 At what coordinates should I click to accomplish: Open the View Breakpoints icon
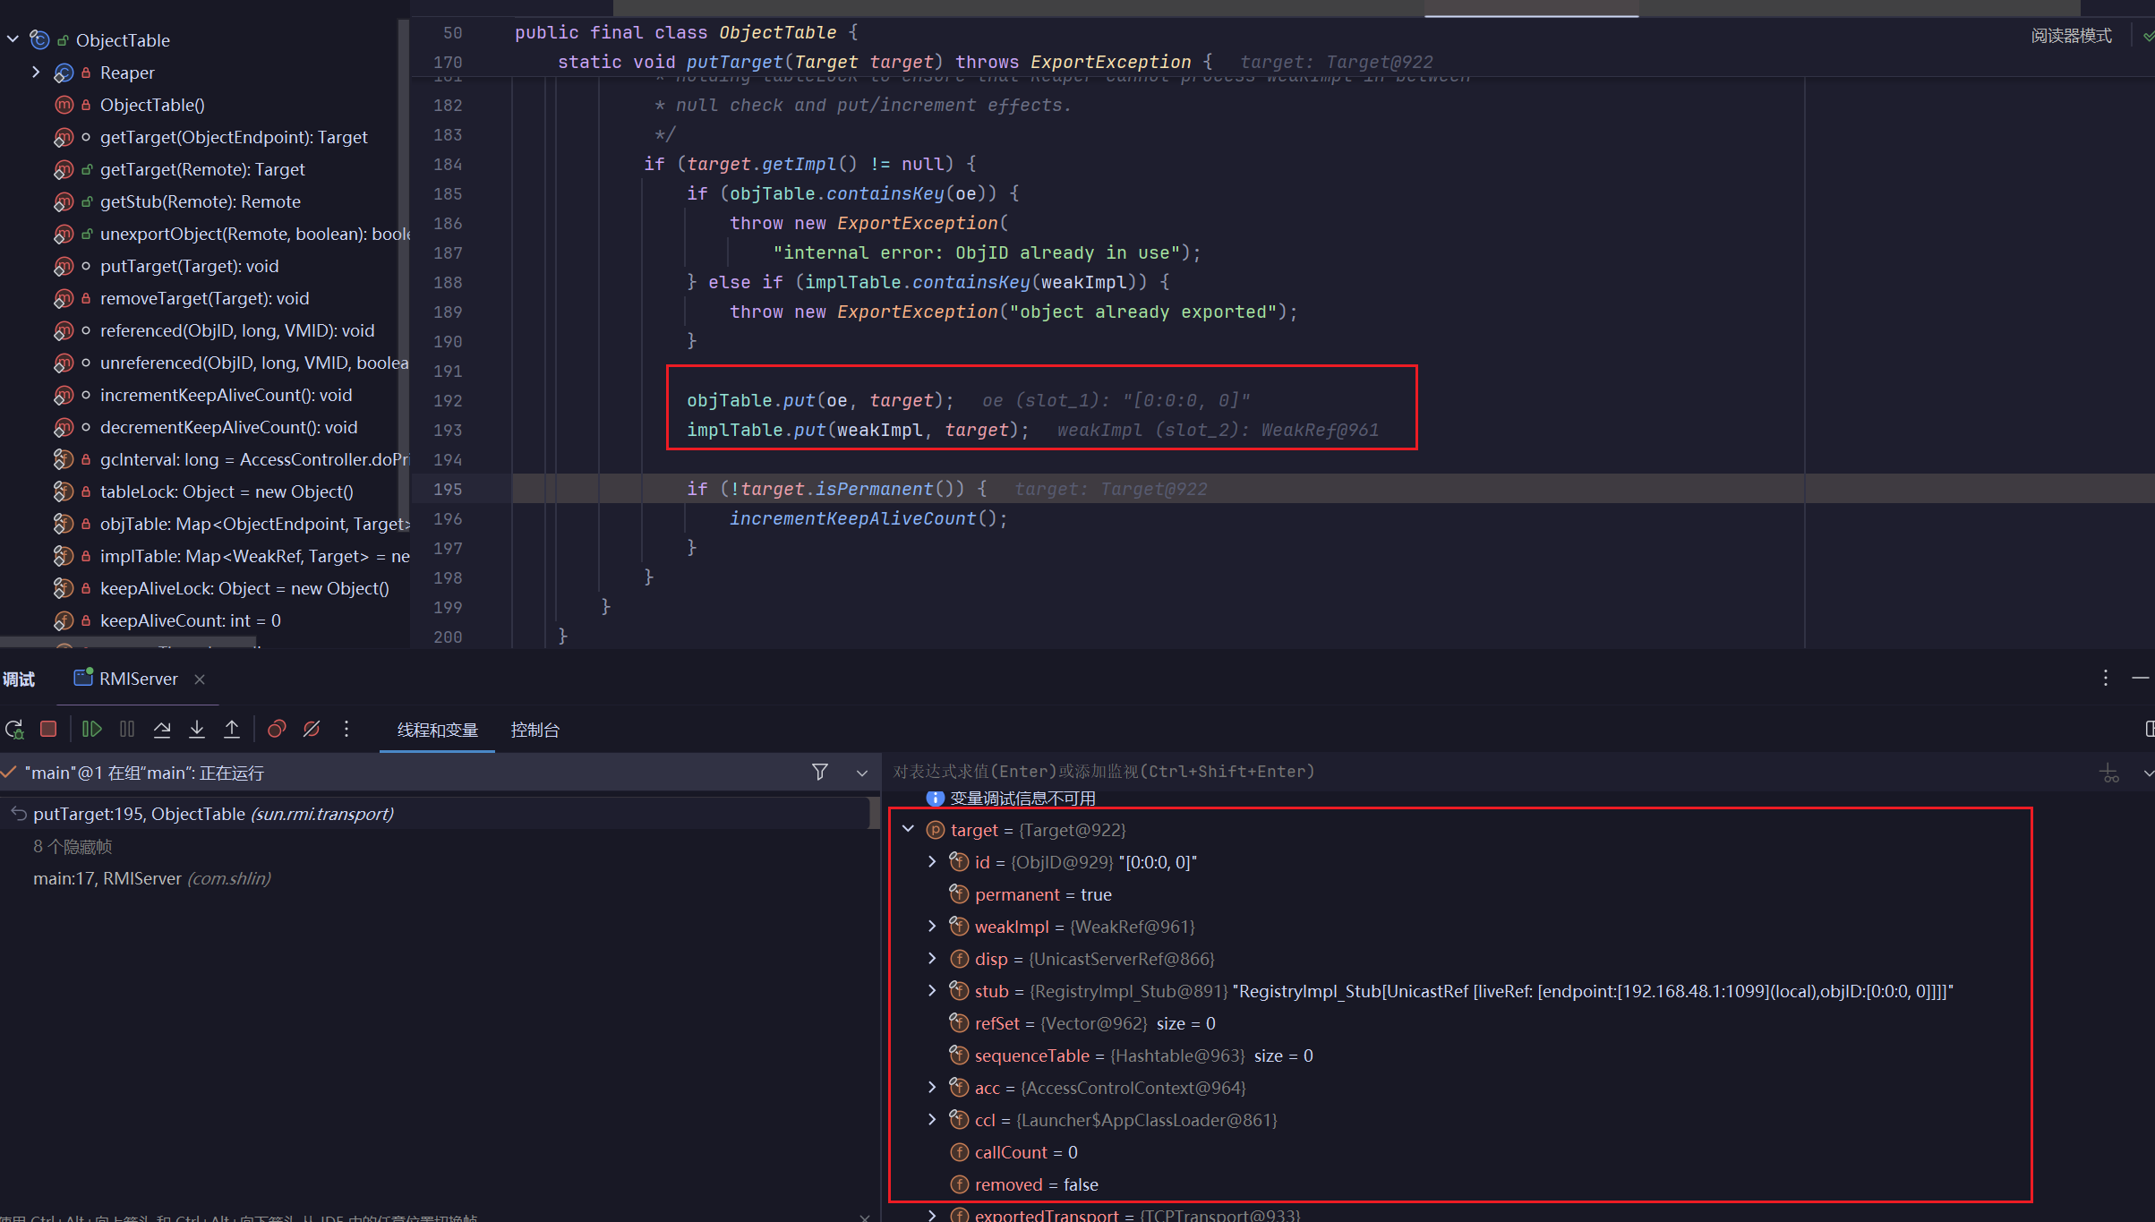277,730
